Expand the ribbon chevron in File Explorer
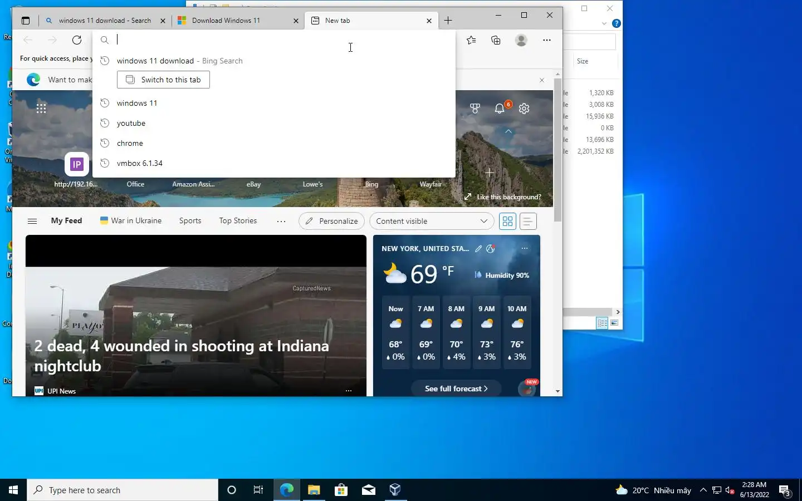 click(604, 23)
